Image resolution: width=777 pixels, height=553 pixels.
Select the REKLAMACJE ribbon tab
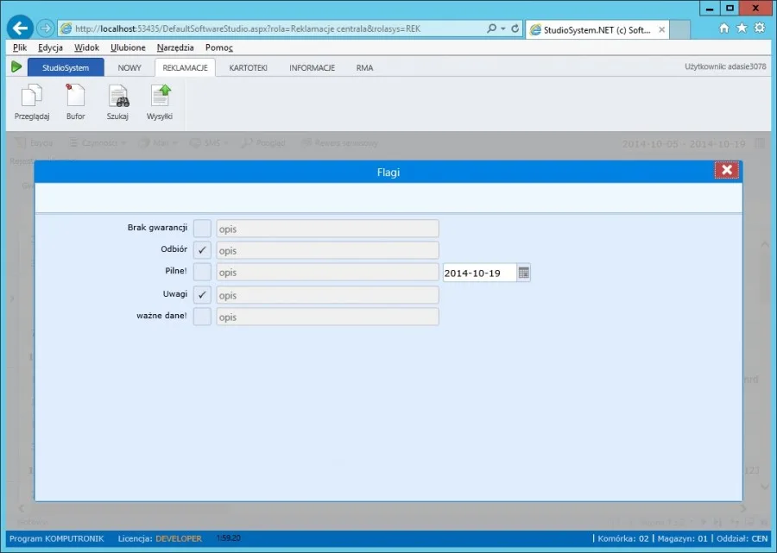[x=185, y=68]
